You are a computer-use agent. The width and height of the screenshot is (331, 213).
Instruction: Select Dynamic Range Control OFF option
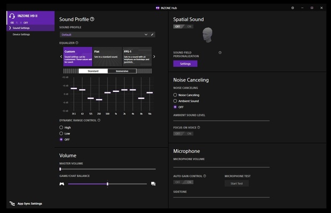[61, 139]
